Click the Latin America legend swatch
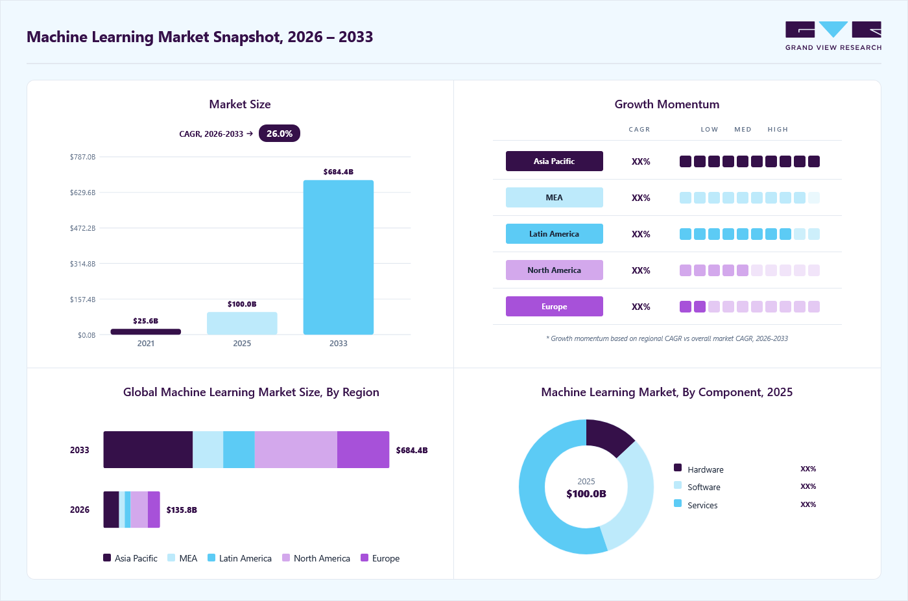 click(x=211, y=558)
